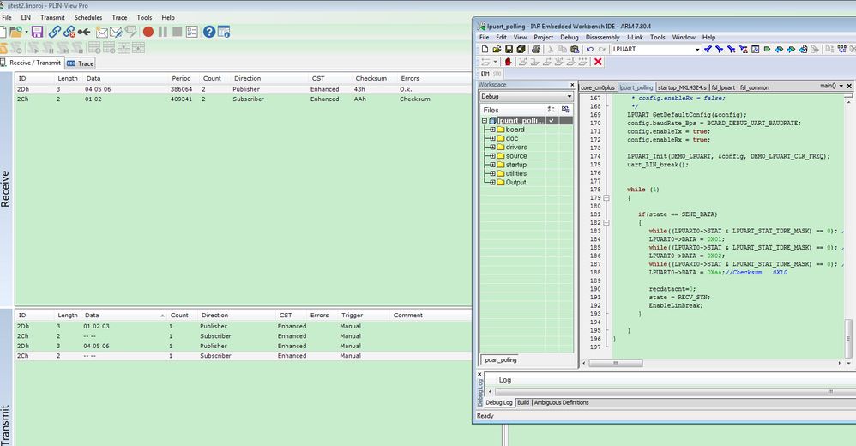Open the dropdown arrow beside the open-folder icon
The image size is (856, 446).
coord(27,33)
